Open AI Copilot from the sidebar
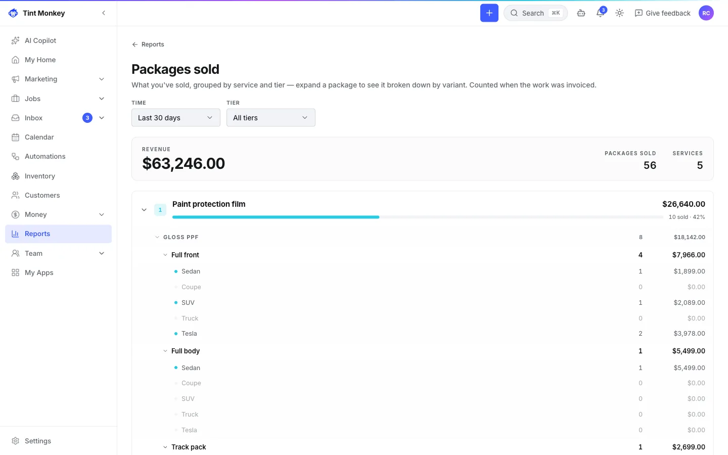This screenshot has width=728, height=455. (58, 40)
